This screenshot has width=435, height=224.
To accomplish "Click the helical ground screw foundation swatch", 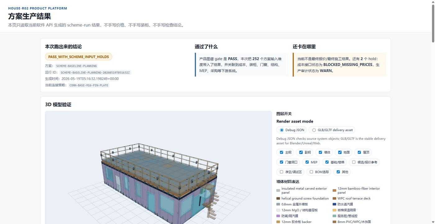I will [278, 199].
